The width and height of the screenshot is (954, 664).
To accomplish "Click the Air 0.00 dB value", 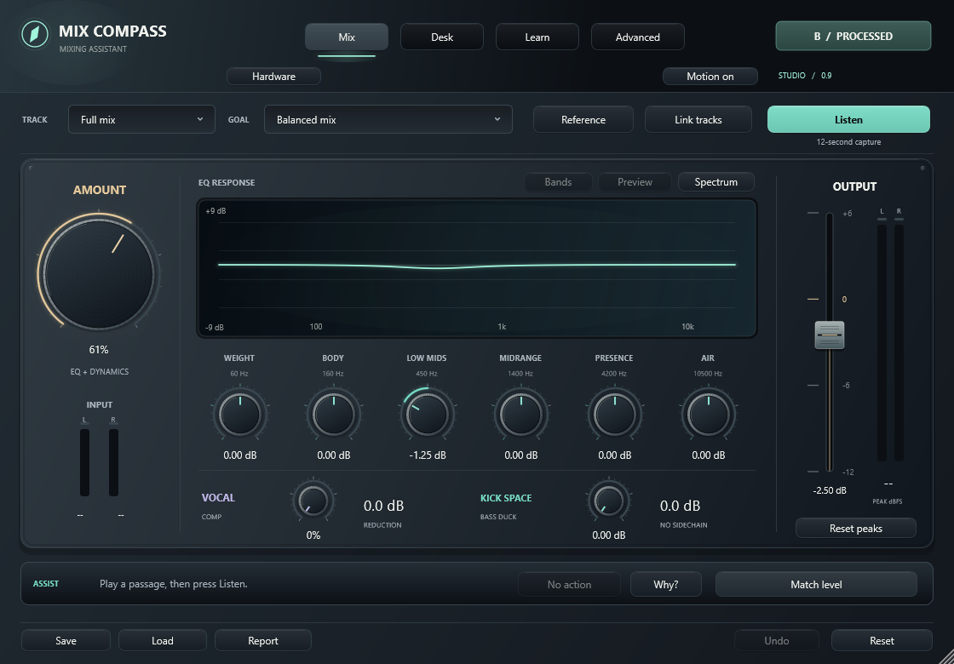I will pyautogui.click(x=708, y=455).
